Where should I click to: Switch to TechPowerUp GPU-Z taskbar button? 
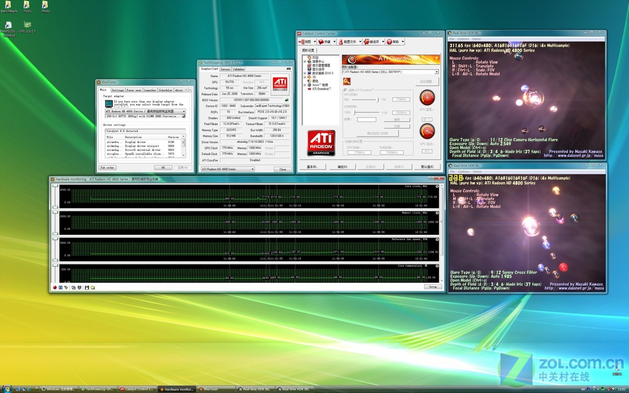coord(99,389)
